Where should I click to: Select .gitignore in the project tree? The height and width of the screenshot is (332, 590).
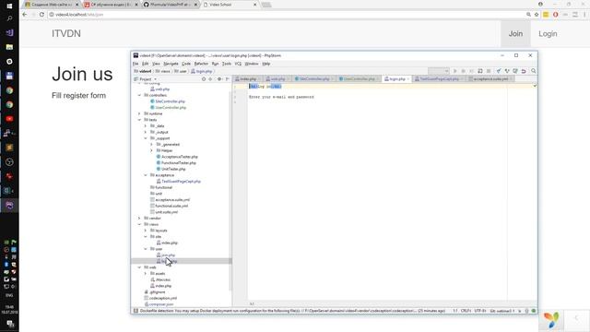158,292
